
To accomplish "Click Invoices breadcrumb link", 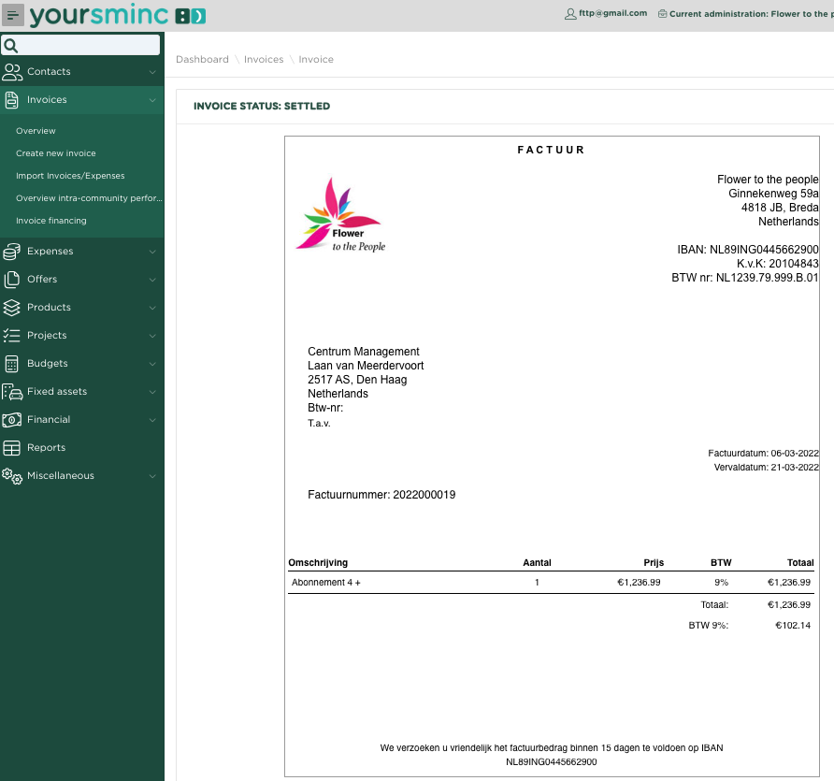I will [x=264, y=60].
